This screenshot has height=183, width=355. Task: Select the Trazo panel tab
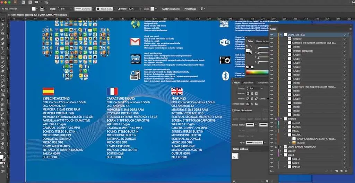tap(236, 83)
